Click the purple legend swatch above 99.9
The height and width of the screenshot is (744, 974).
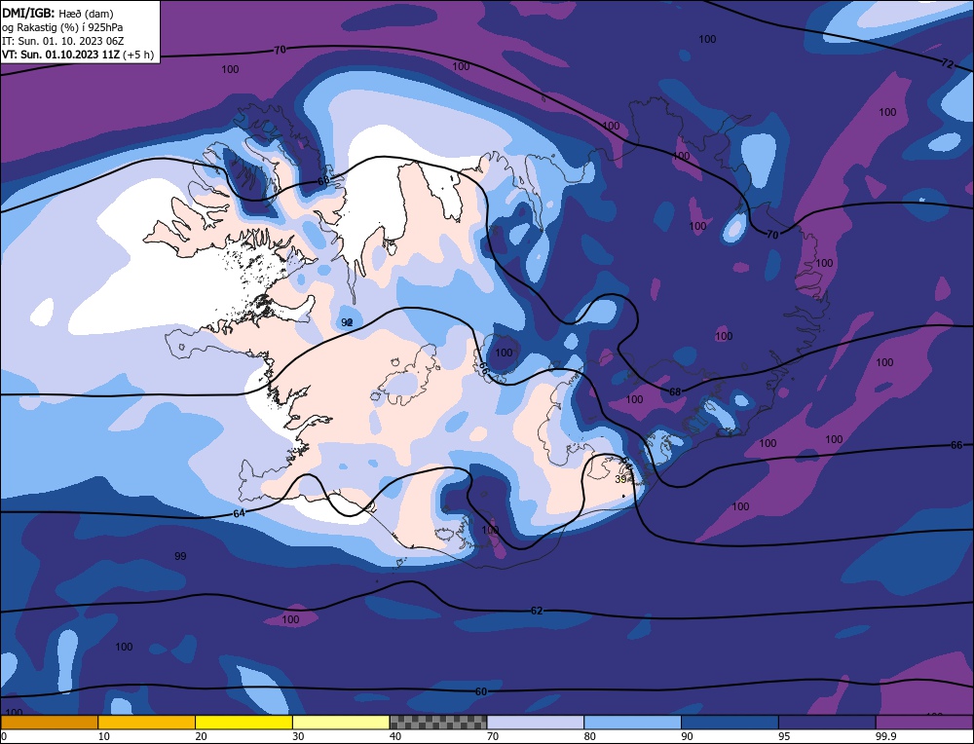point(924,723)
